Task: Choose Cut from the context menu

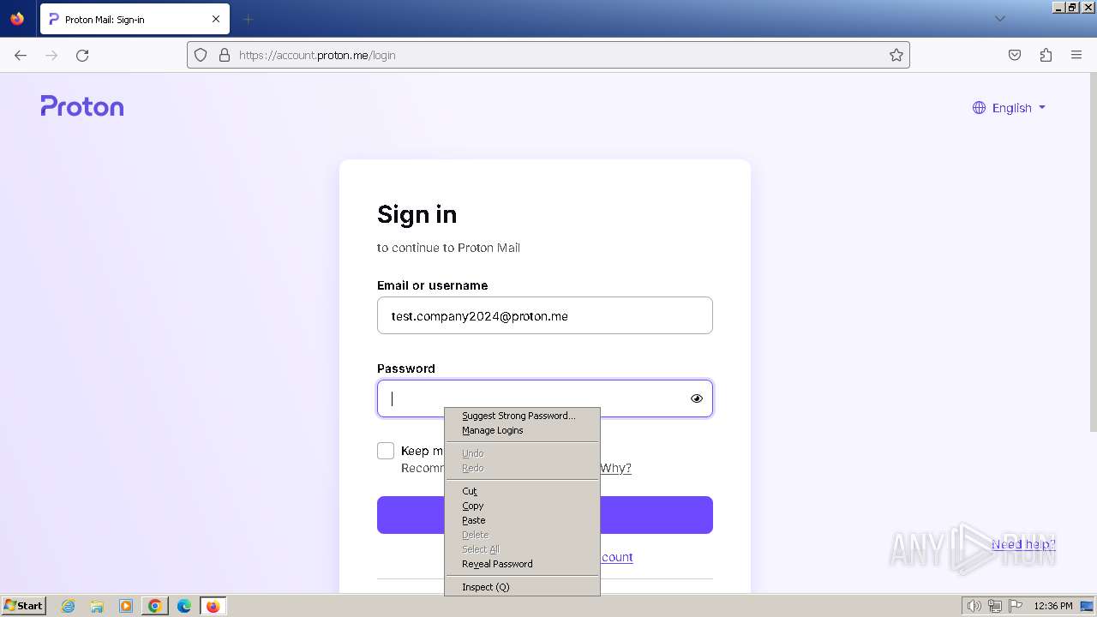Action: tap(522, 491)
